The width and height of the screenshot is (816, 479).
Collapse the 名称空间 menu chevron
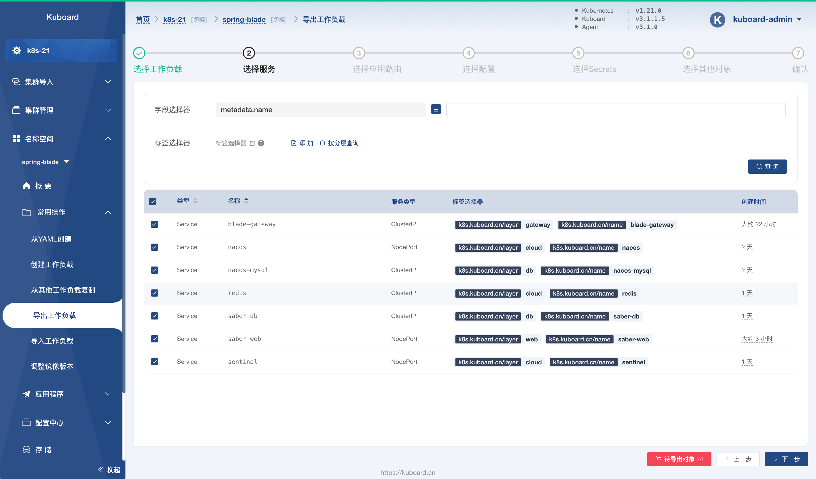click(108, 139)
